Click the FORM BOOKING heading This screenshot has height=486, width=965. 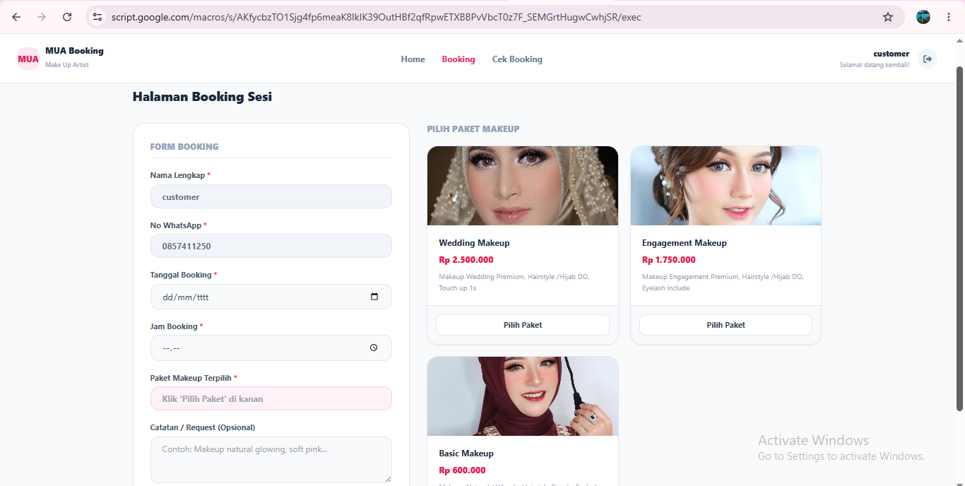[184, 147]
